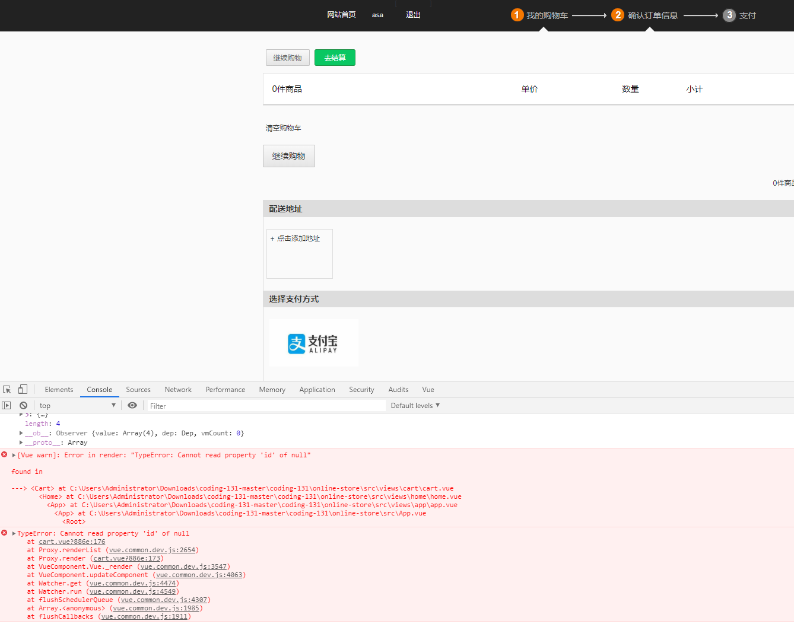Switch to the Console tab
The image size is (794, 624).
point(100,390)
